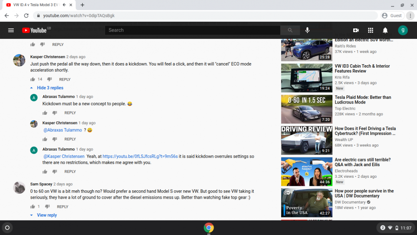Like the reply containing the youtu.be link
417x235 pixels.
click(x=45, y=172)
